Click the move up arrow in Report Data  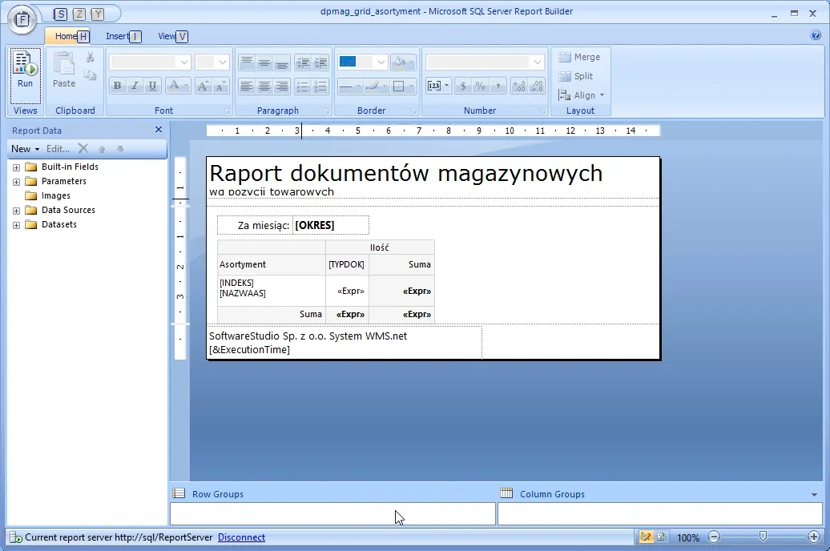[x=103, y=149]
